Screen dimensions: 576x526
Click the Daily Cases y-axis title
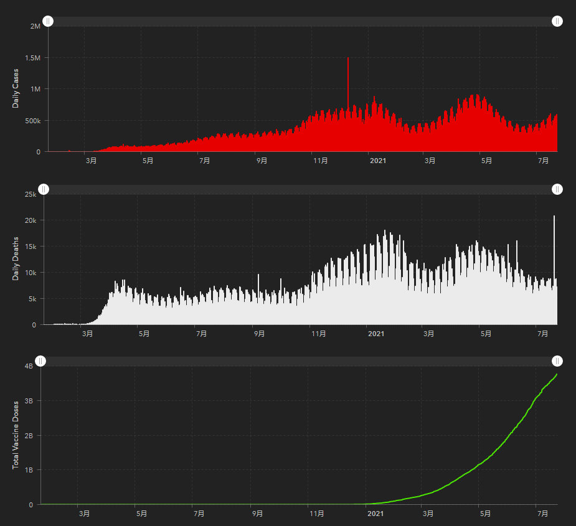(x=16, y=88)
